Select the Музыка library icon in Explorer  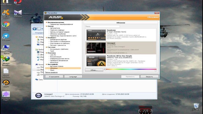coord(38,60)
